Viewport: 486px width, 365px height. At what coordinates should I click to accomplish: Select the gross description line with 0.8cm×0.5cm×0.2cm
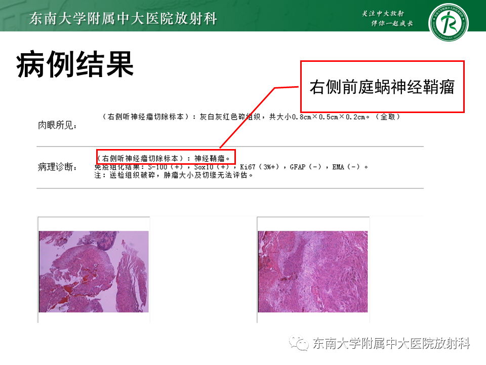click(x=251, y=117)
